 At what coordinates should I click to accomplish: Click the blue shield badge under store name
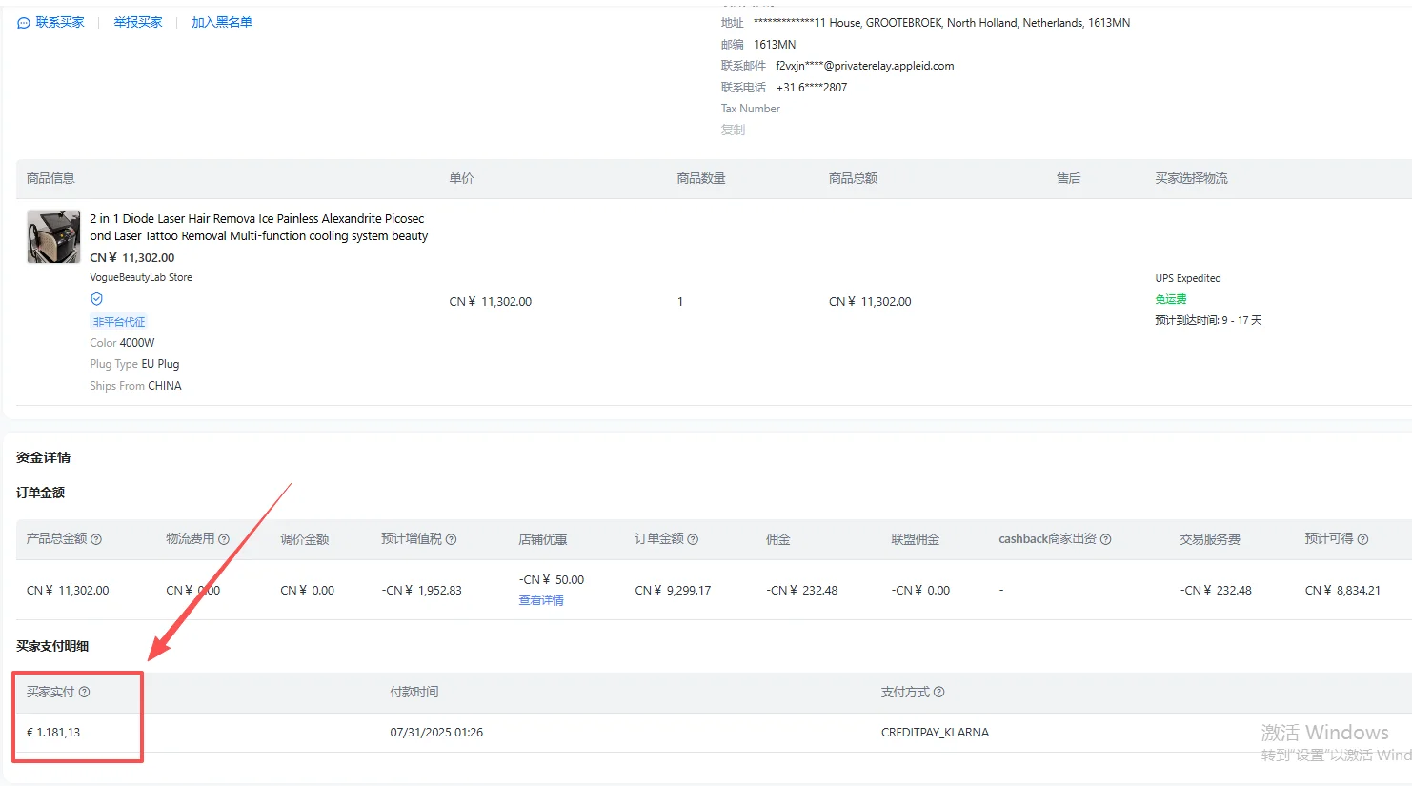[x=96, y=299]
